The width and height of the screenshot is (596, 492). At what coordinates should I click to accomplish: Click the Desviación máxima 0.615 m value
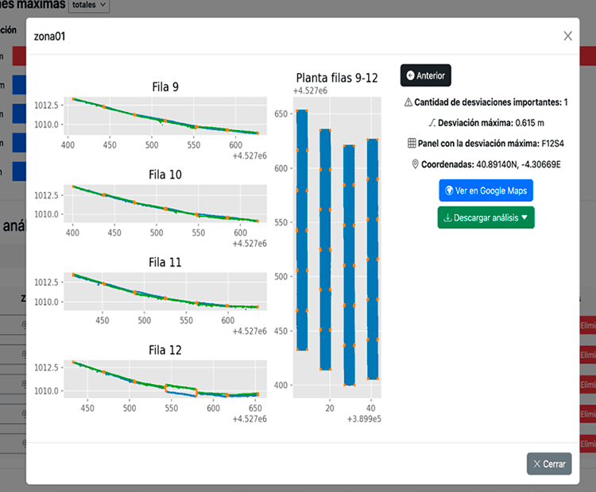pyautogui.click(x=528, y=123)
